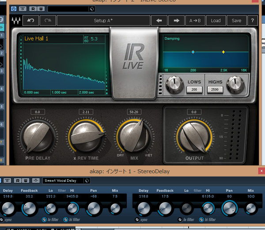265x230 pixels.
Task: Click the HIGHS frequency field 2500
Action: coord(215,89)
